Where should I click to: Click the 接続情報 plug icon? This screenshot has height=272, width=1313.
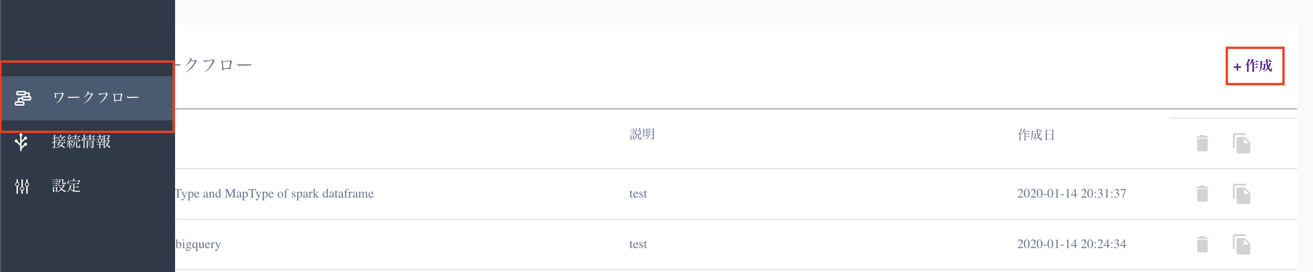pos(21,142)
